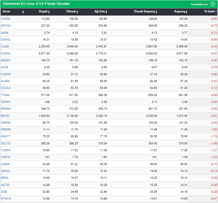The height and width of the screenshot is (203, 218).
Task: Select RYGYO return value -0.07
Action: pyautogui.click(x=214, y=199)
